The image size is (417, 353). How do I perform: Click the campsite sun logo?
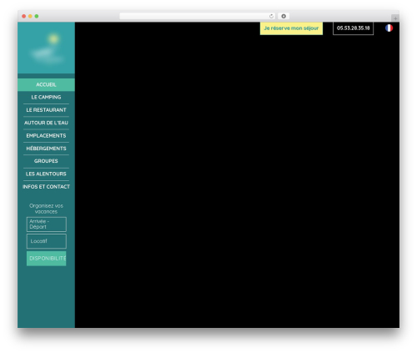click(47, 48)
